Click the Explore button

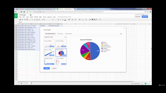[x=148, y=83]
